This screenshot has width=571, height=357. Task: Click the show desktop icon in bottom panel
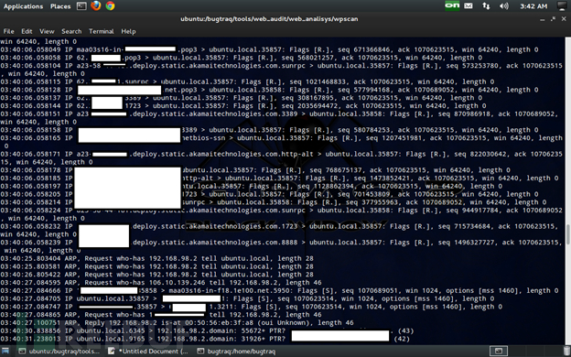(x=5, y=352)
